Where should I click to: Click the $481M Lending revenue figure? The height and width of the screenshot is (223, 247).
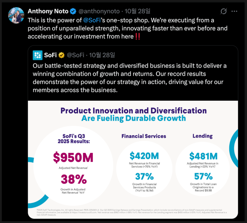203,156
